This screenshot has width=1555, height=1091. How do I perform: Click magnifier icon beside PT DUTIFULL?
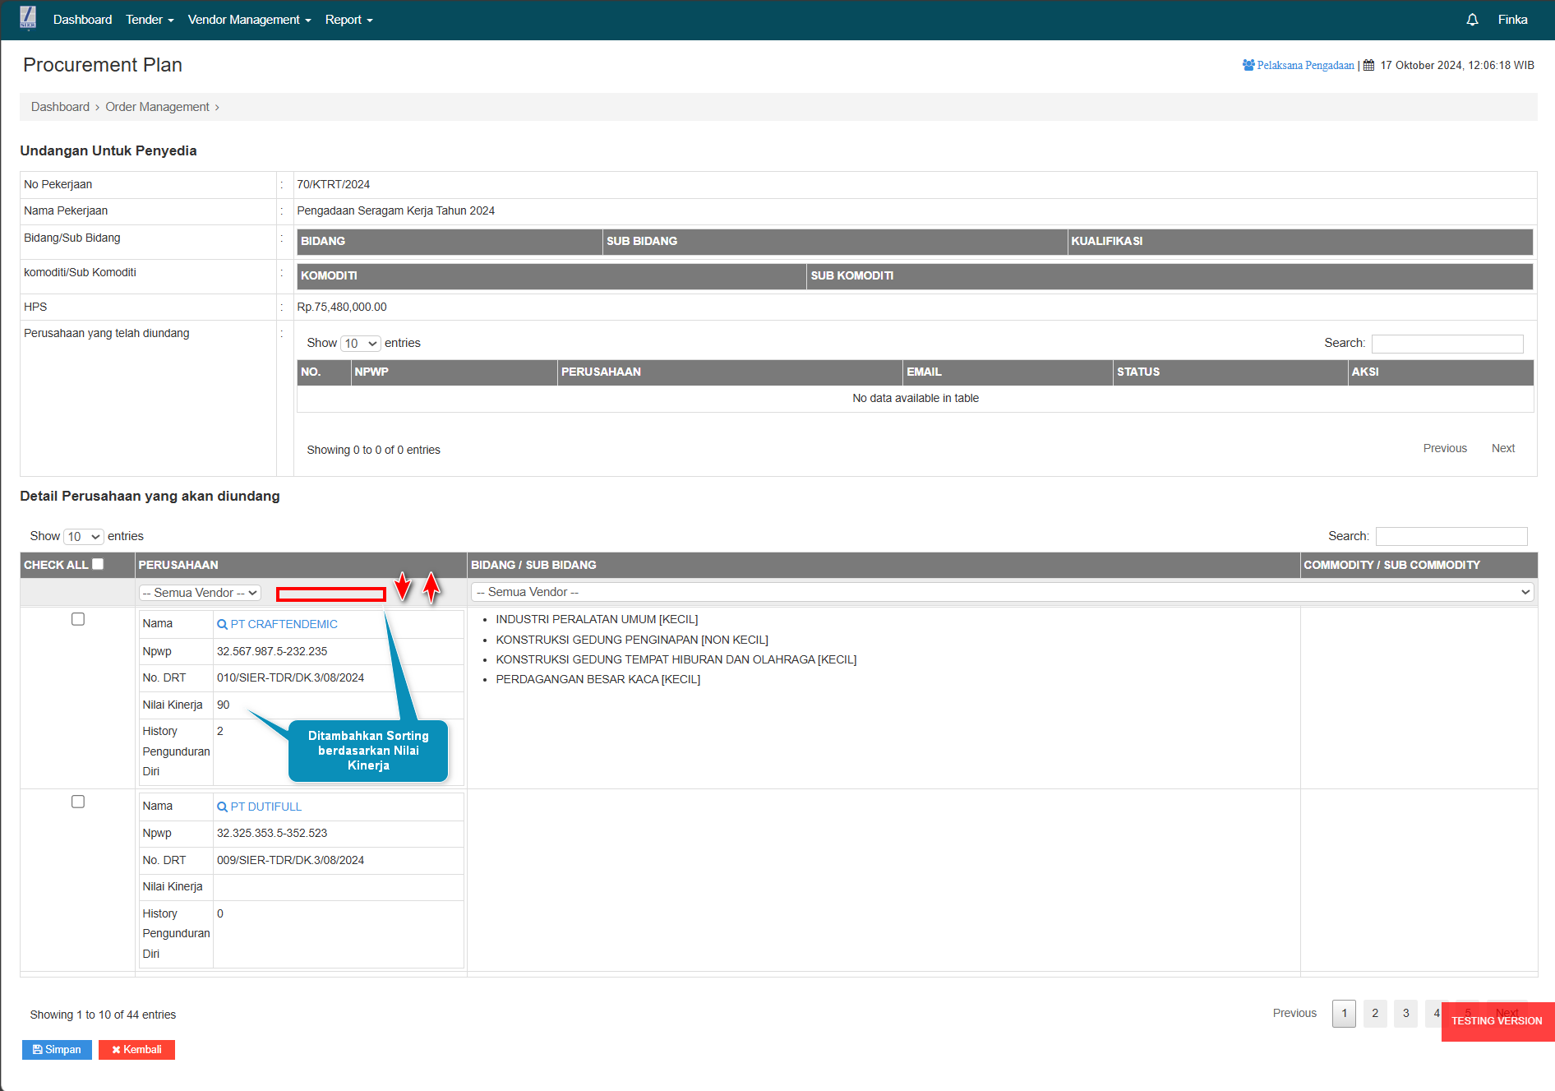tap(222, 807)
